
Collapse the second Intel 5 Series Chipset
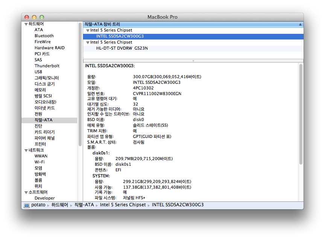click(x=88, y=42)
